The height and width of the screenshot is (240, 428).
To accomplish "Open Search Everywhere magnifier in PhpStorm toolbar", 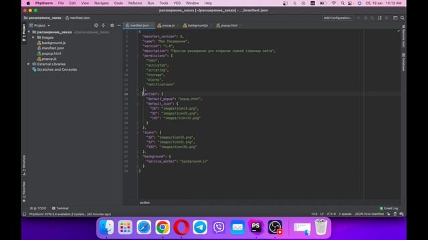I will coord(403,18).
